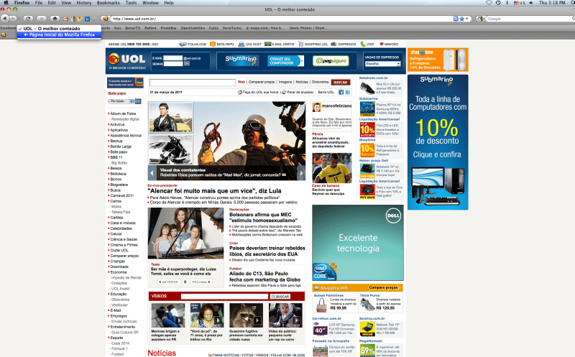Click the volume speaker icon in menu bar
The image size is (575, 357).
tap(531, 3)
